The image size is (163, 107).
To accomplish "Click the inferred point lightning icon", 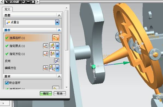I will click(x=53, y=46).
